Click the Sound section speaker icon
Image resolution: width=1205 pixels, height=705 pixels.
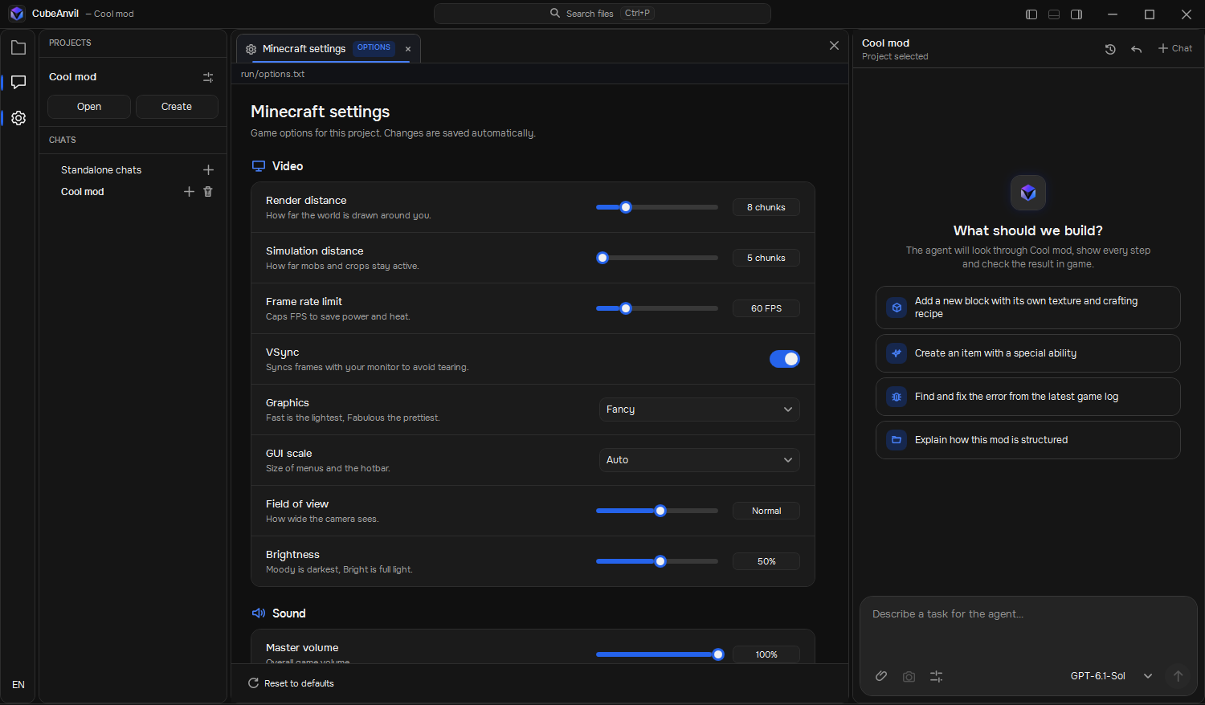tap(259, 613)
